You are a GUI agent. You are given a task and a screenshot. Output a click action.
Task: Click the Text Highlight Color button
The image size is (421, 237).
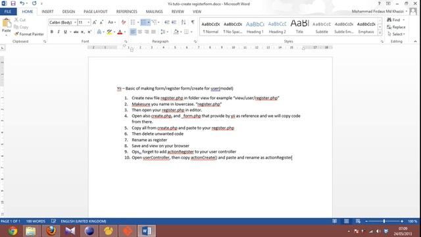[109, 32]
